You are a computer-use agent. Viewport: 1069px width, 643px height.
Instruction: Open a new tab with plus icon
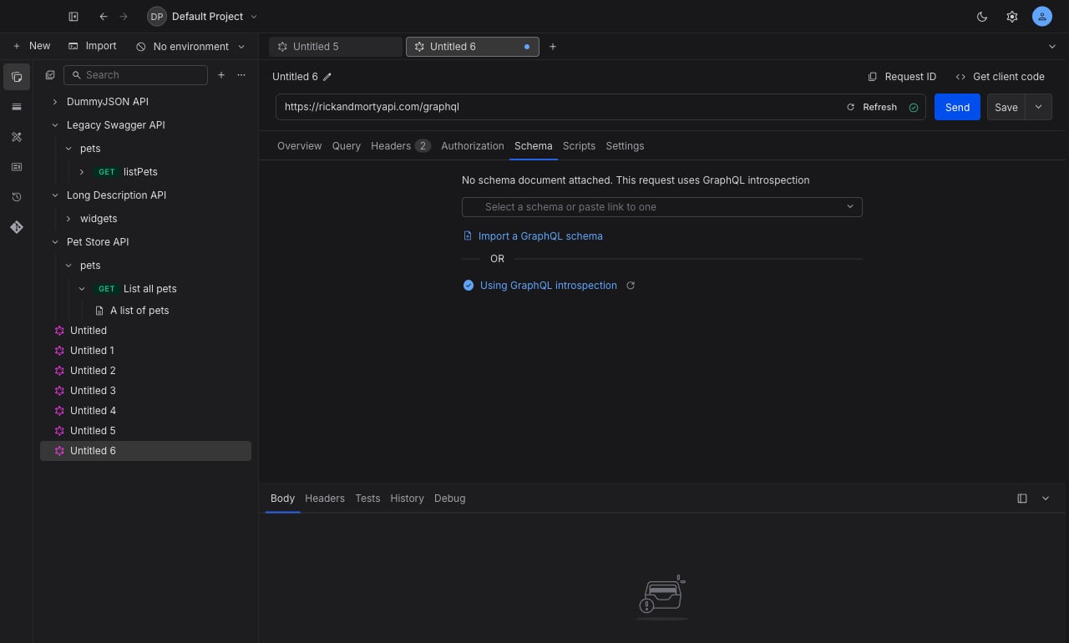coord(553,47)
